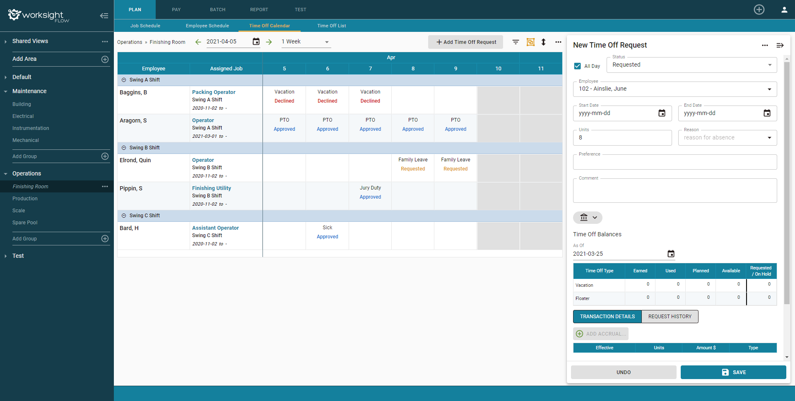Open the Start Date calendar picker icon

click(x=662, y=113)
